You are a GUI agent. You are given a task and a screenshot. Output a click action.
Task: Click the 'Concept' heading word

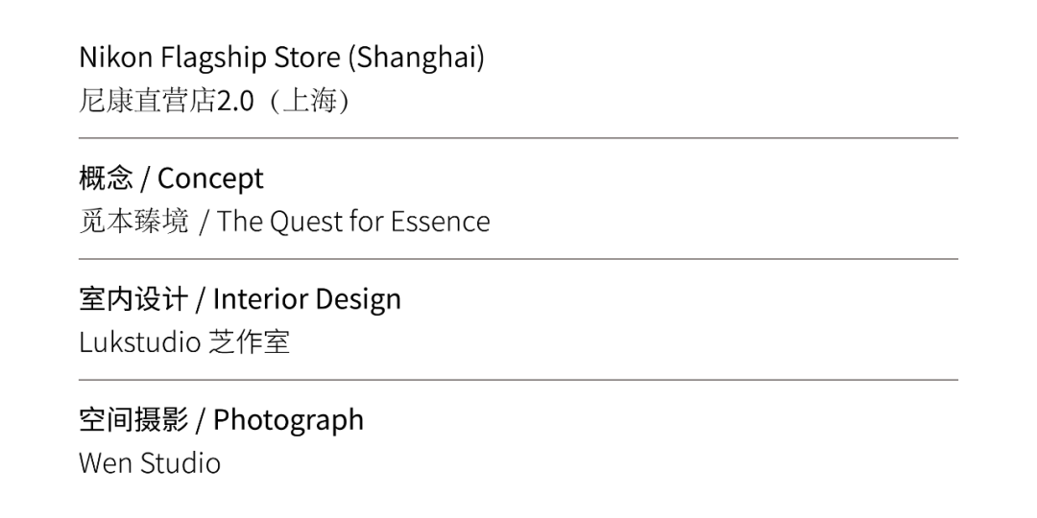pos(210,178)
